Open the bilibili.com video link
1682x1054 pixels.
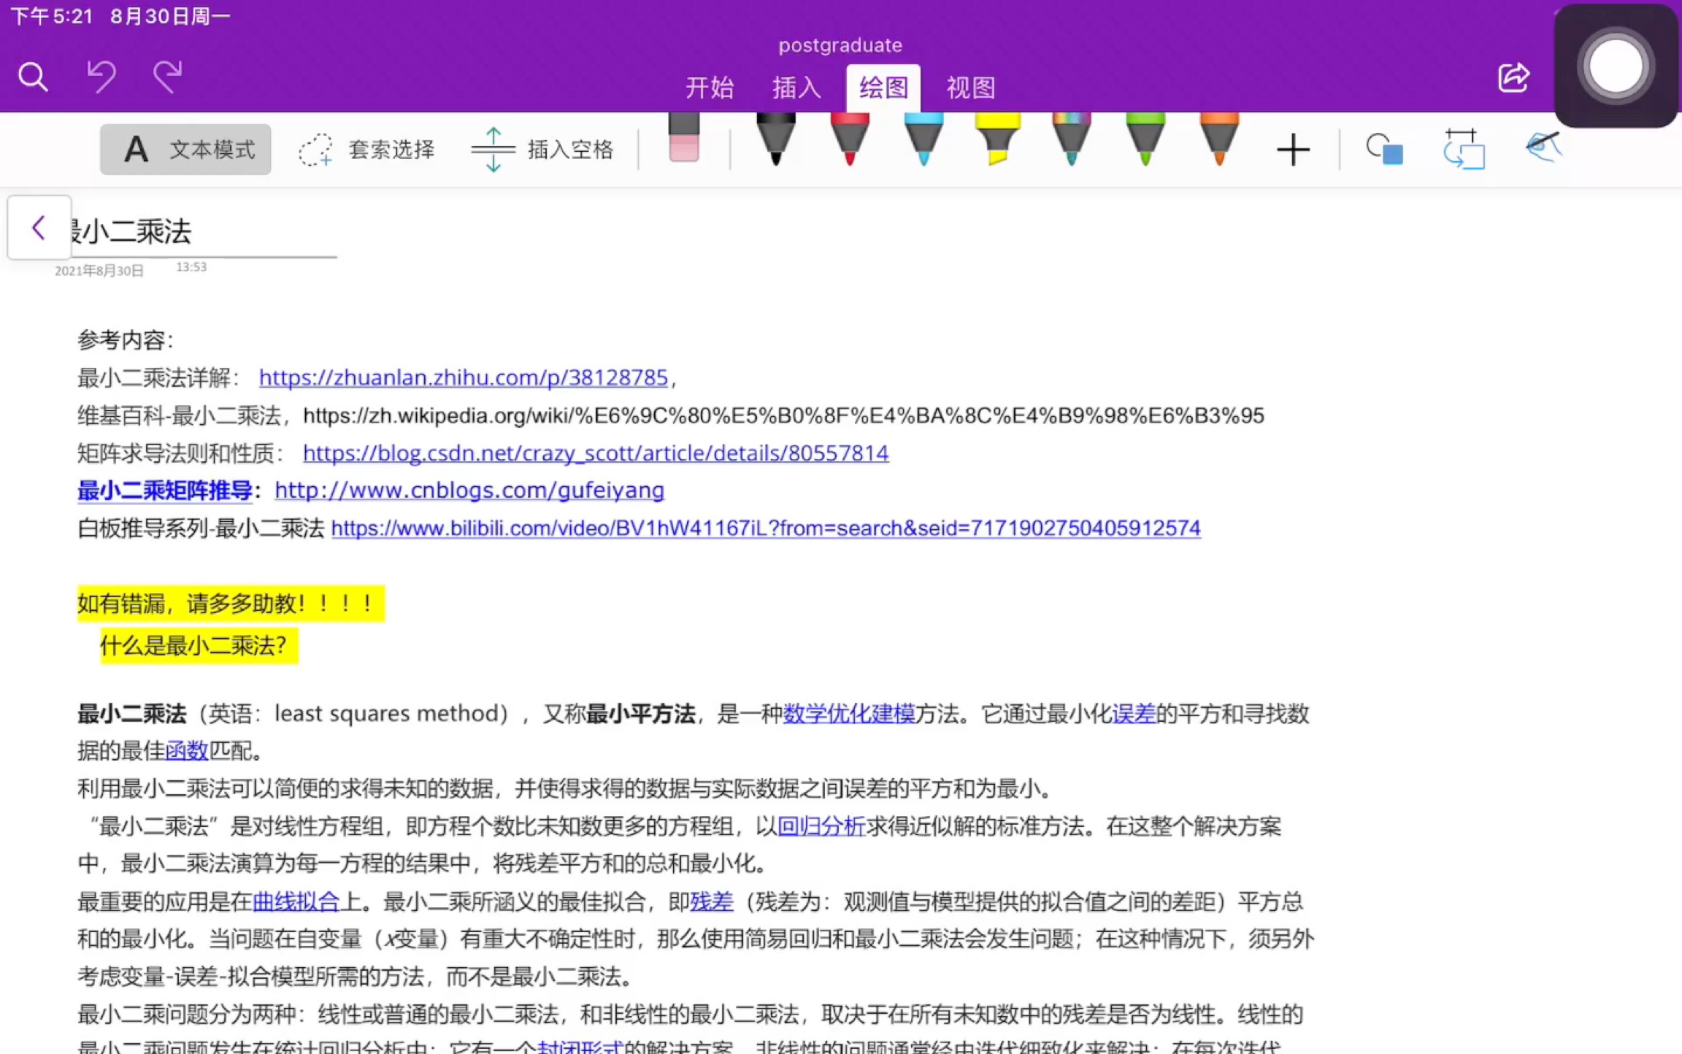point(766,528)
